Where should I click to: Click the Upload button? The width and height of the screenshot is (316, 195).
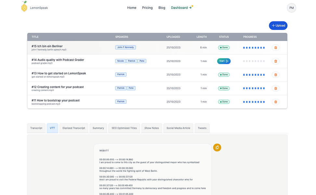tap(278, 26)
